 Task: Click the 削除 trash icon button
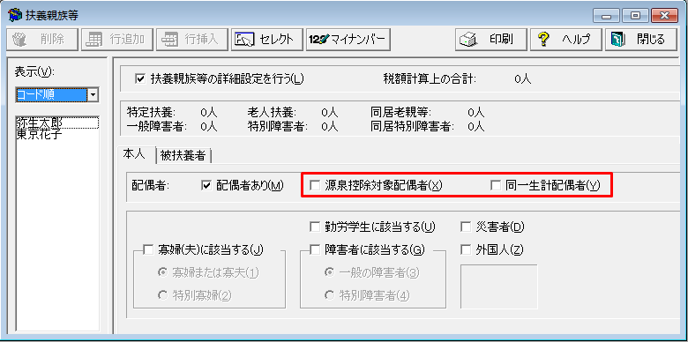42,40
